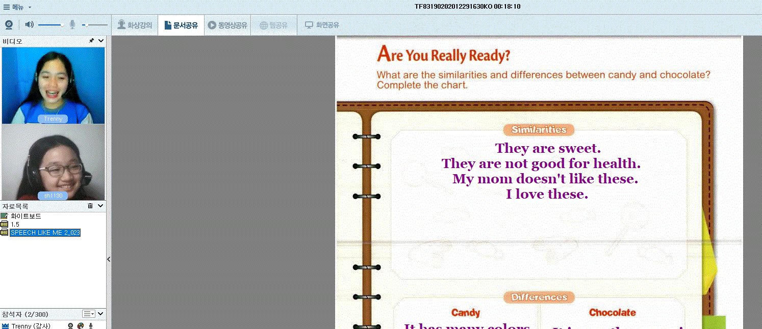Select SPEECH LIKE ME 2_023 document
Screen dimensions: 762x329
pos(45,232)
